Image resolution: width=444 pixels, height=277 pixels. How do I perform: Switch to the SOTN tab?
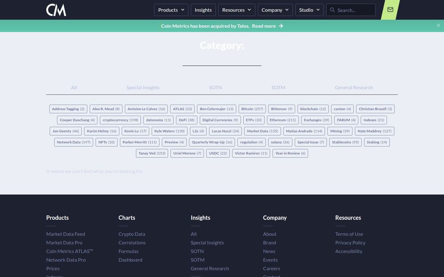coord(215,88)
